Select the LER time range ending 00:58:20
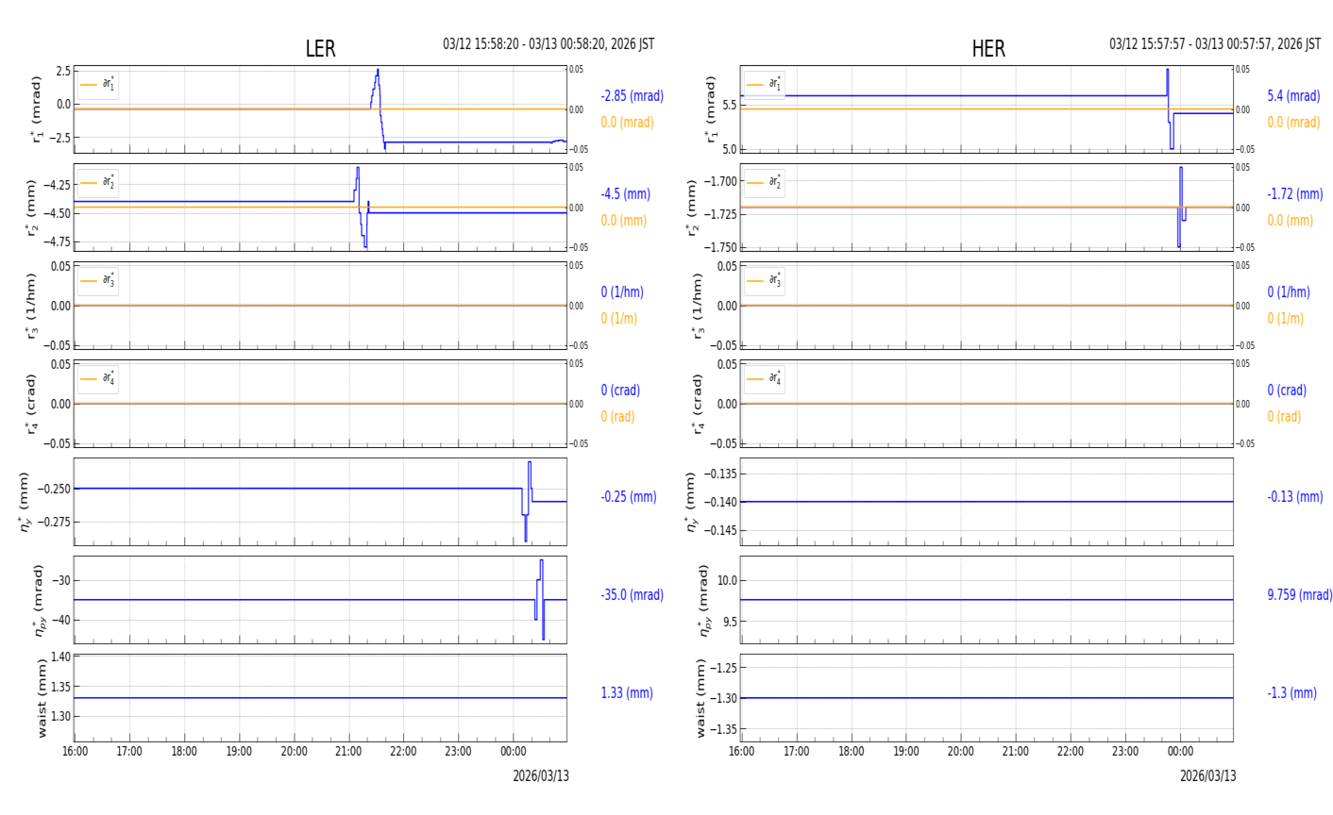Image resolution: width=1333 pixels, height=815 pixels. (548, 44)
